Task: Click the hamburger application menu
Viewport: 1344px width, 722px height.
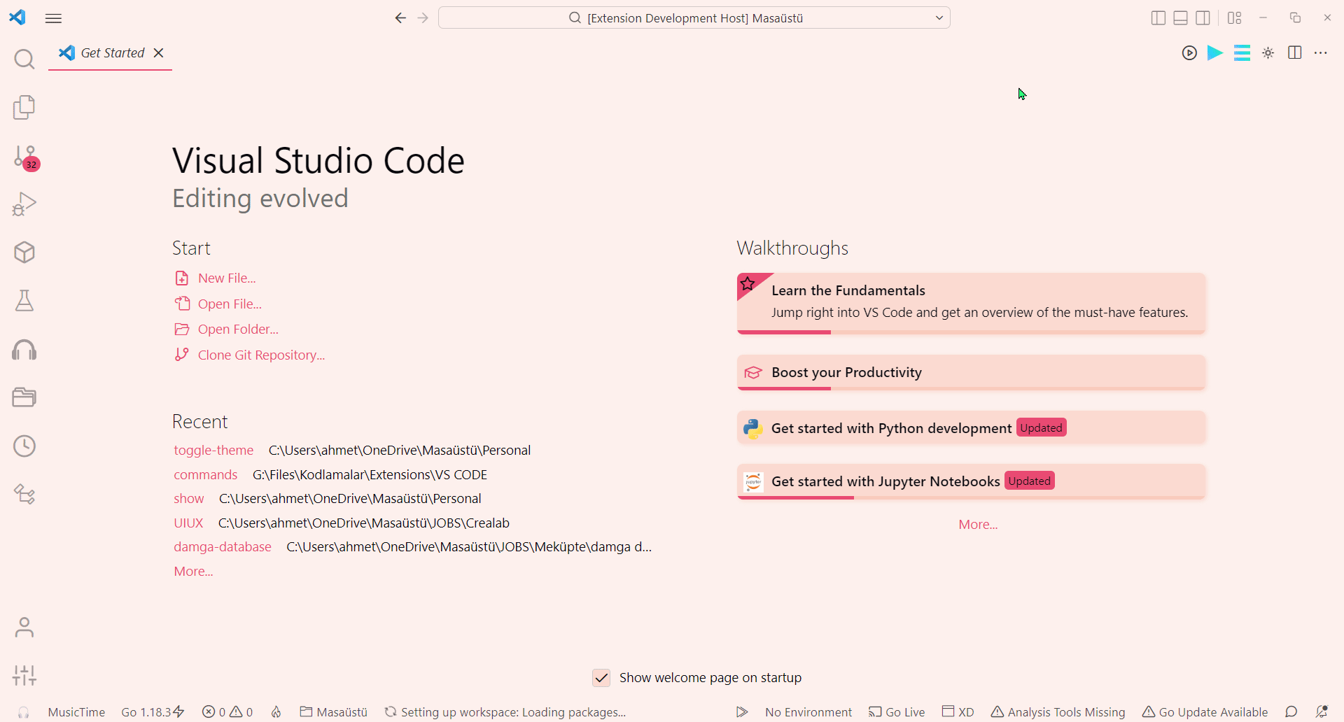Action: click(53, 18)
